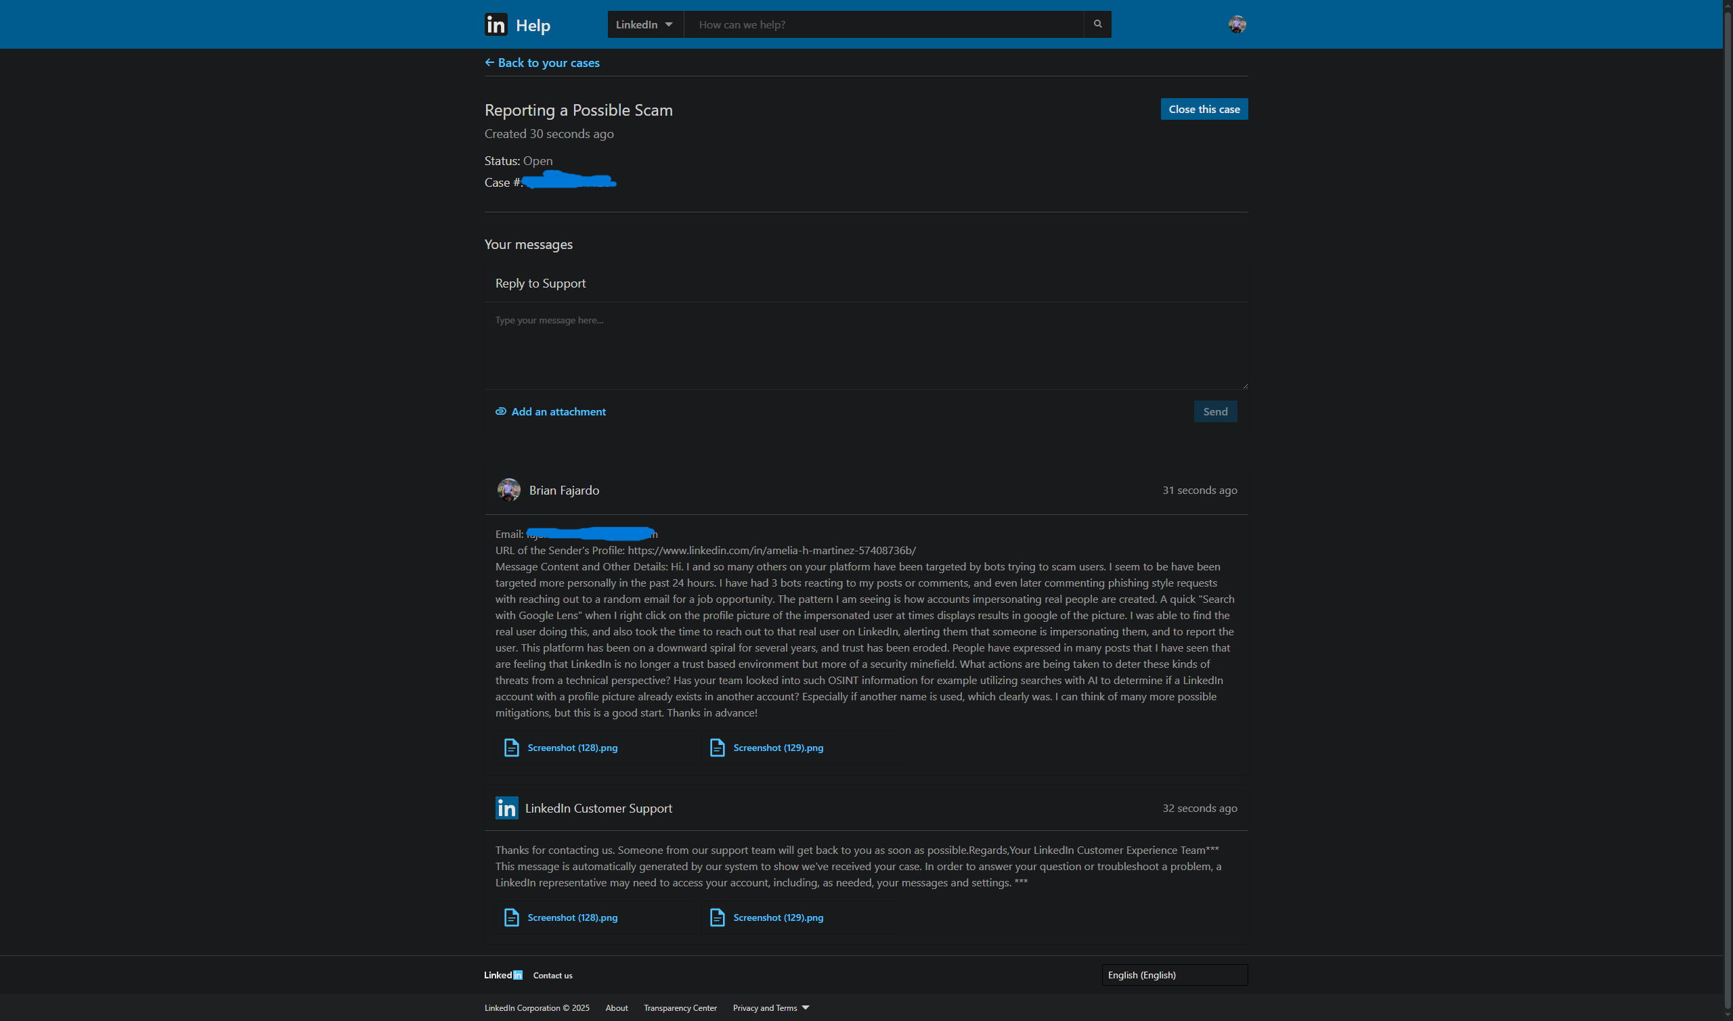
Task: Click the footer LinkedIn logo
Action: point(503,975)
